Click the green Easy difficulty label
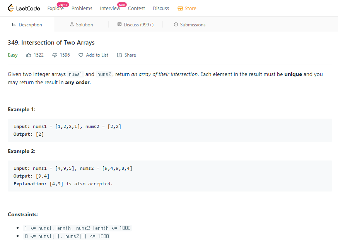Viewport: 338px width, 245px height. click(12, 55)
